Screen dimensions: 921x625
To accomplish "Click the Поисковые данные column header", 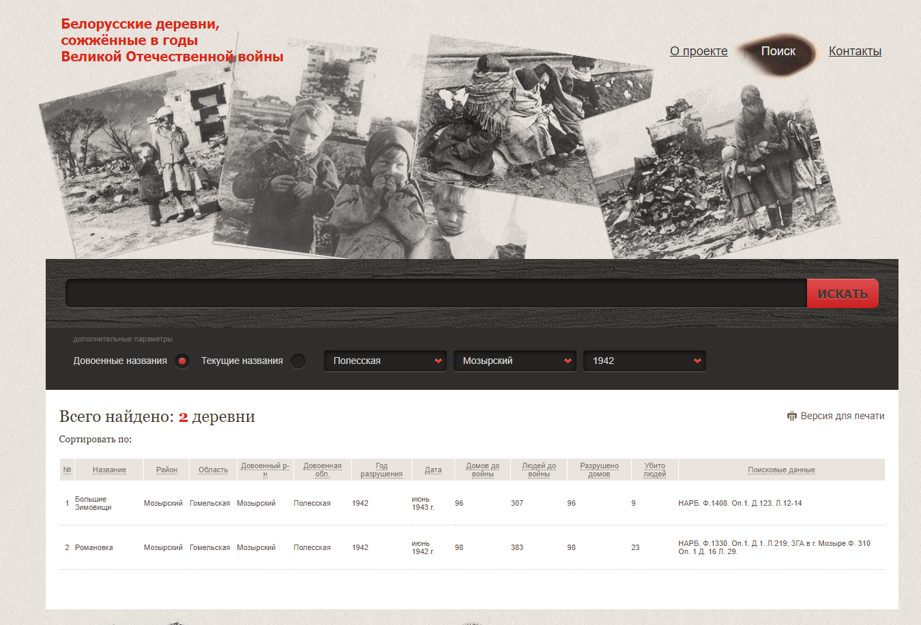I will pos(781,470).
